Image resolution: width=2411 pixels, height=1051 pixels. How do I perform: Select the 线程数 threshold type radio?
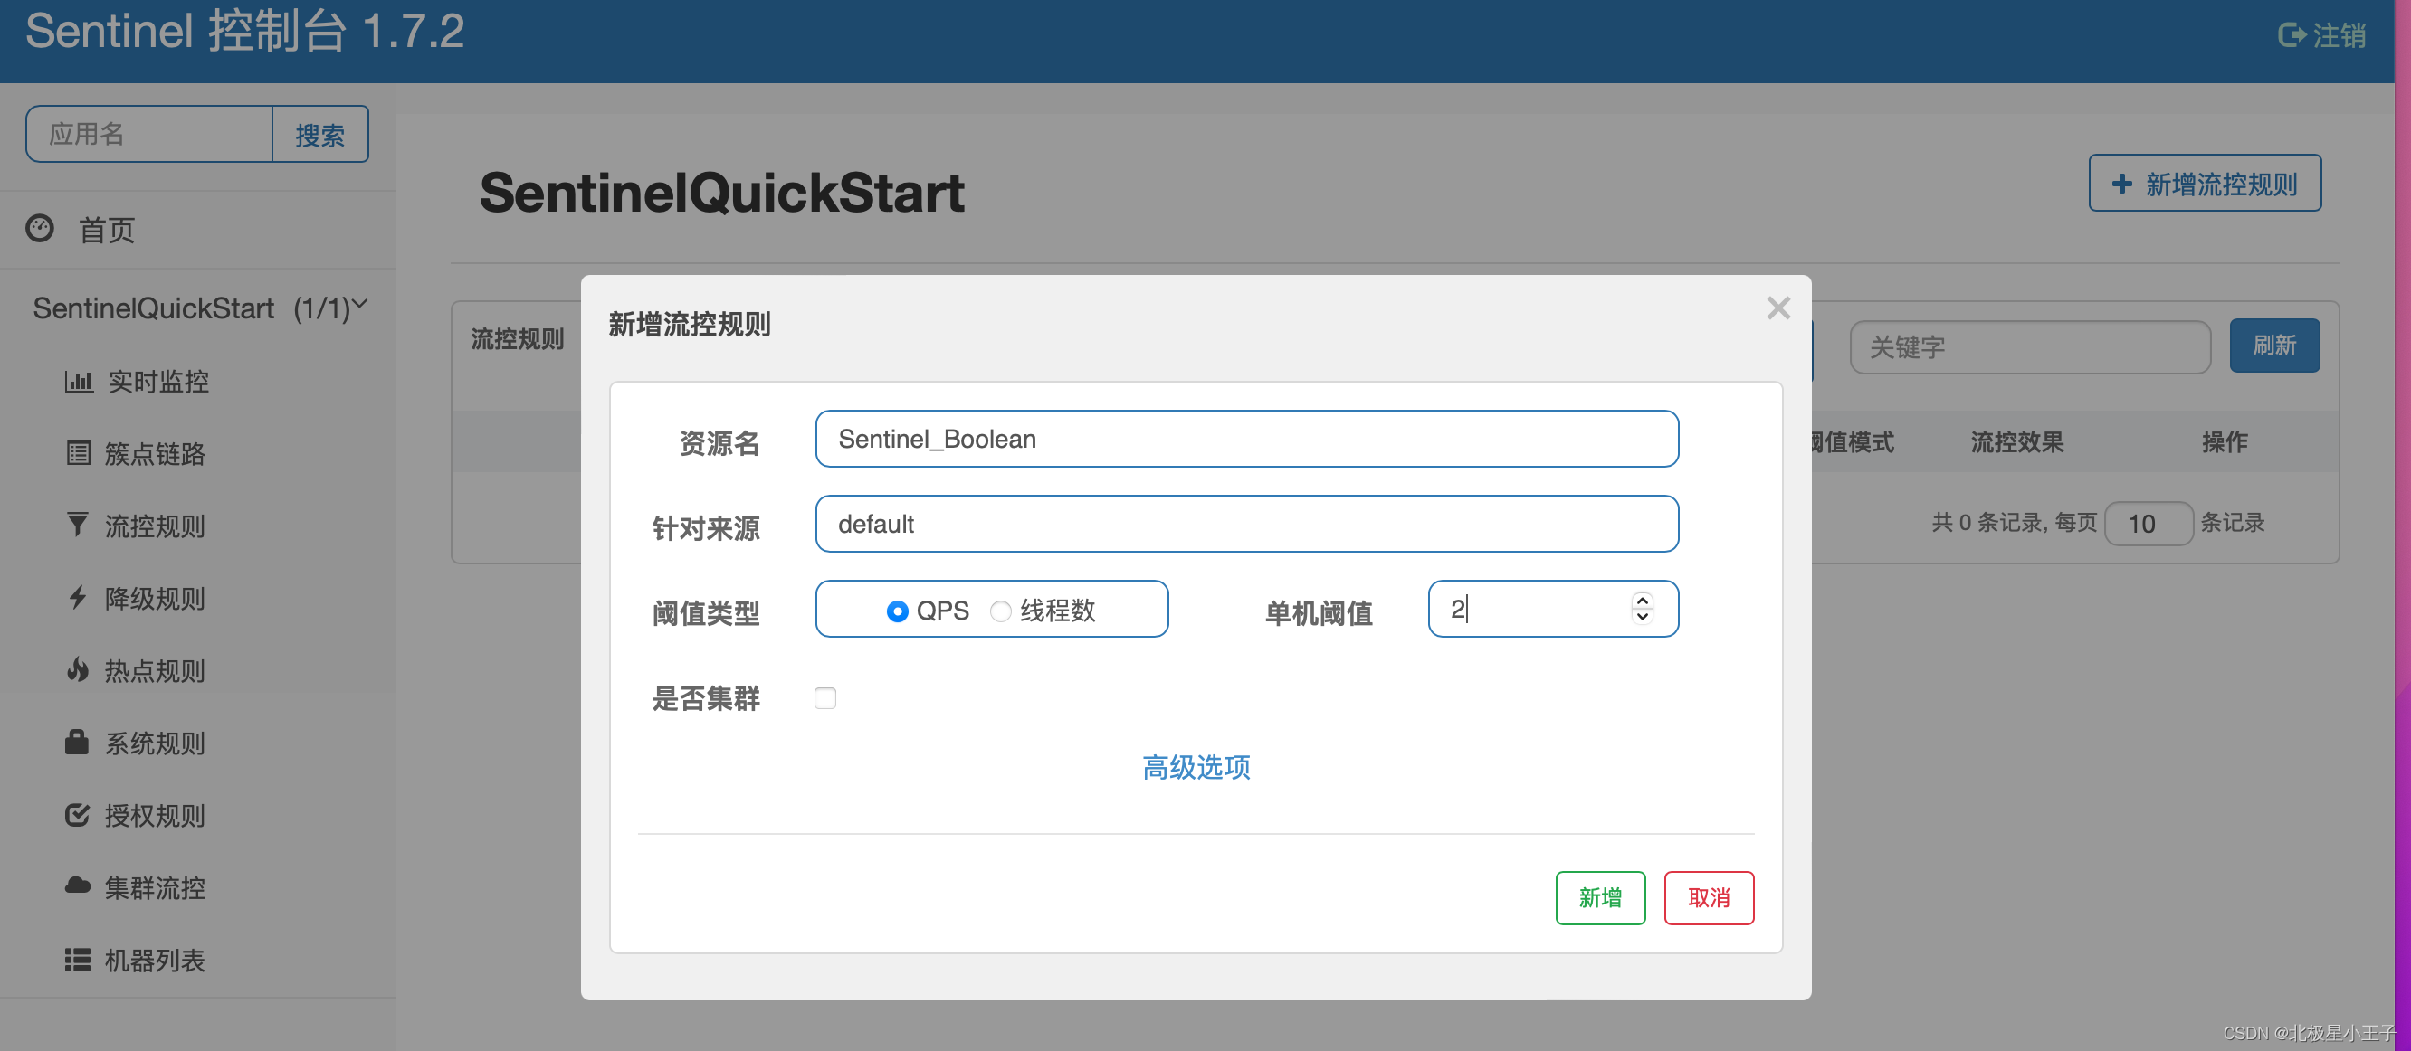click(1001, 611)
